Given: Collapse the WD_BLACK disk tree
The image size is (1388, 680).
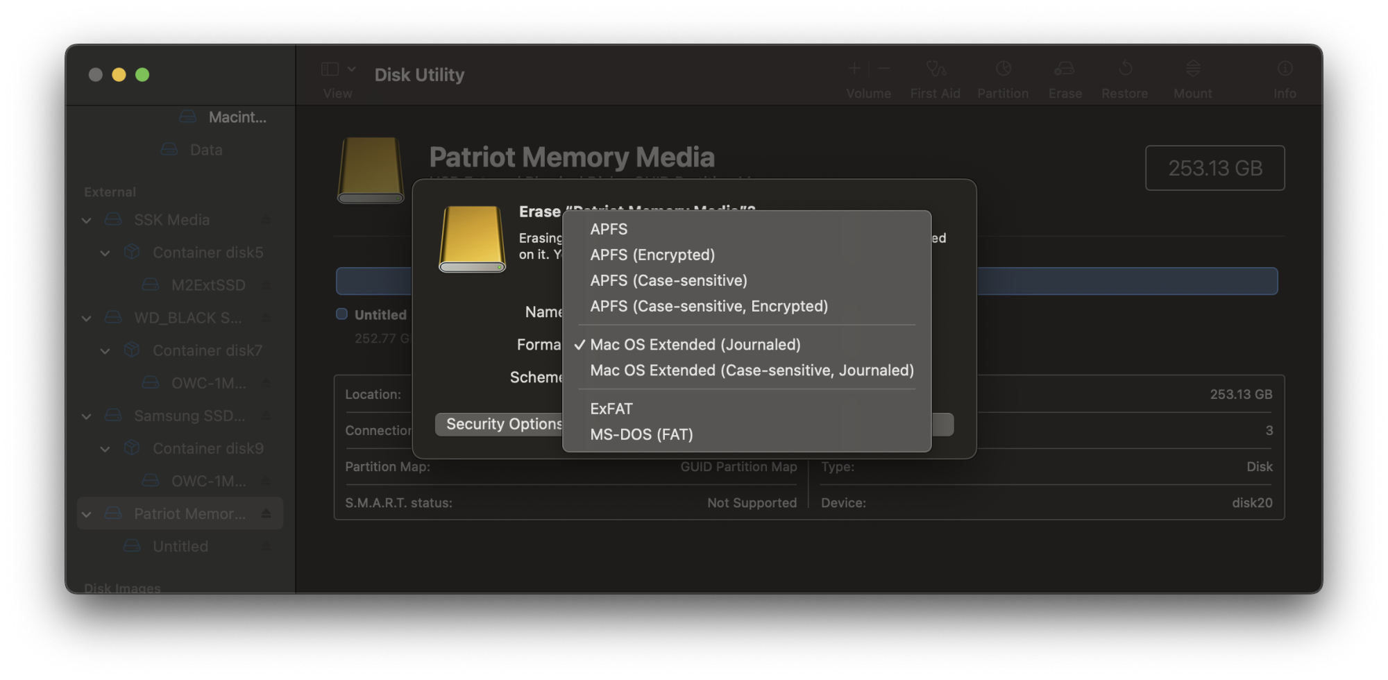Looking at the screenshot, I should point(87,318).
